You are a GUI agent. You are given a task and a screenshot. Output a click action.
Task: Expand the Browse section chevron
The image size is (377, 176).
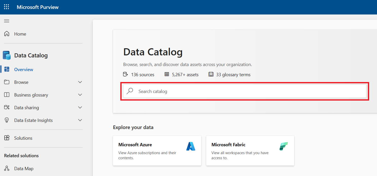pyautogui.click(x=80, y=82)
